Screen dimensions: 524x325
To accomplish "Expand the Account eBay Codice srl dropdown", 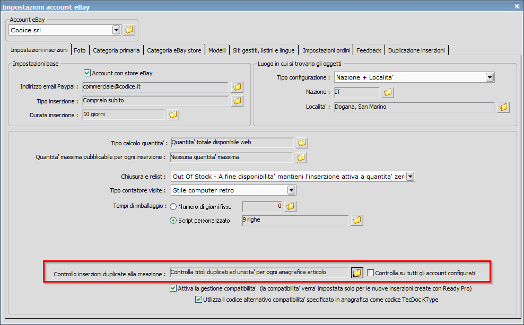I will 116,30.
